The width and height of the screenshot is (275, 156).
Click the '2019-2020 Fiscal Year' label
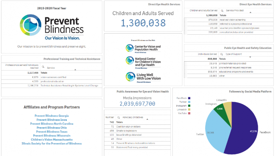[52, 8]
